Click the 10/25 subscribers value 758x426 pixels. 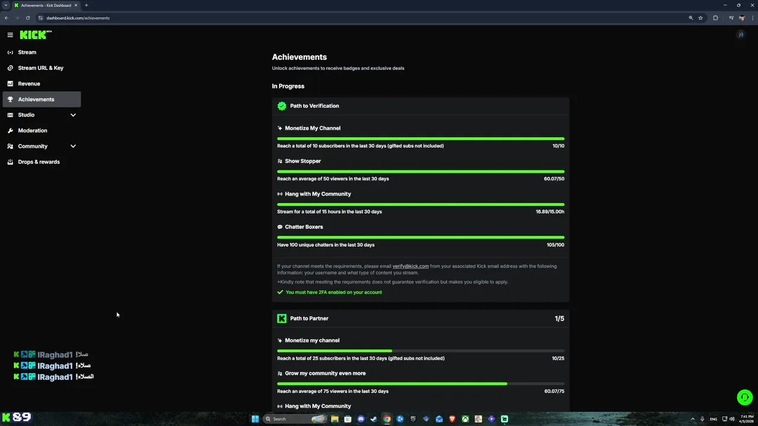click(x=558, y=359)
